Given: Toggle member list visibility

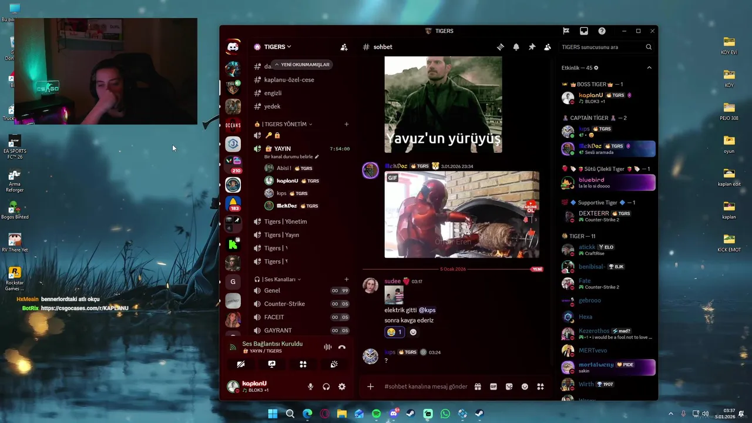Looking at the screenshot, I should 548,47.
